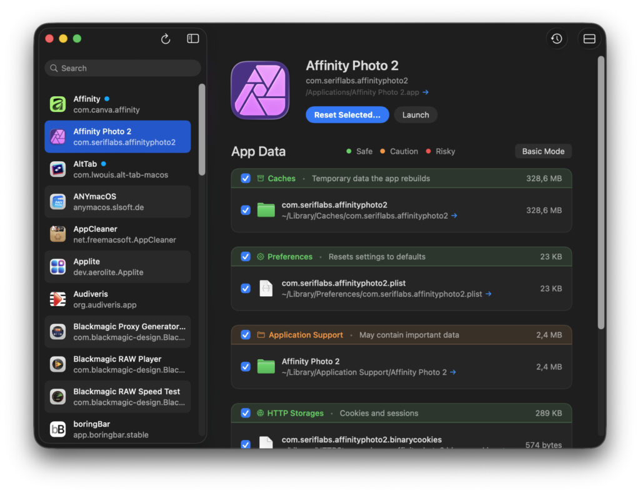The image size is (640, 493).
Task: Click the app list scrollbar
Action: tap(202, 130)
